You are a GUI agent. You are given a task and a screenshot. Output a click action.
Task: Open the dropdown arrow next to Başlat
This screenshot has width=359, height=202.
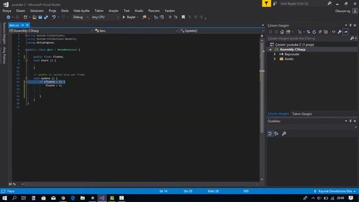click(x=137, y=17)
